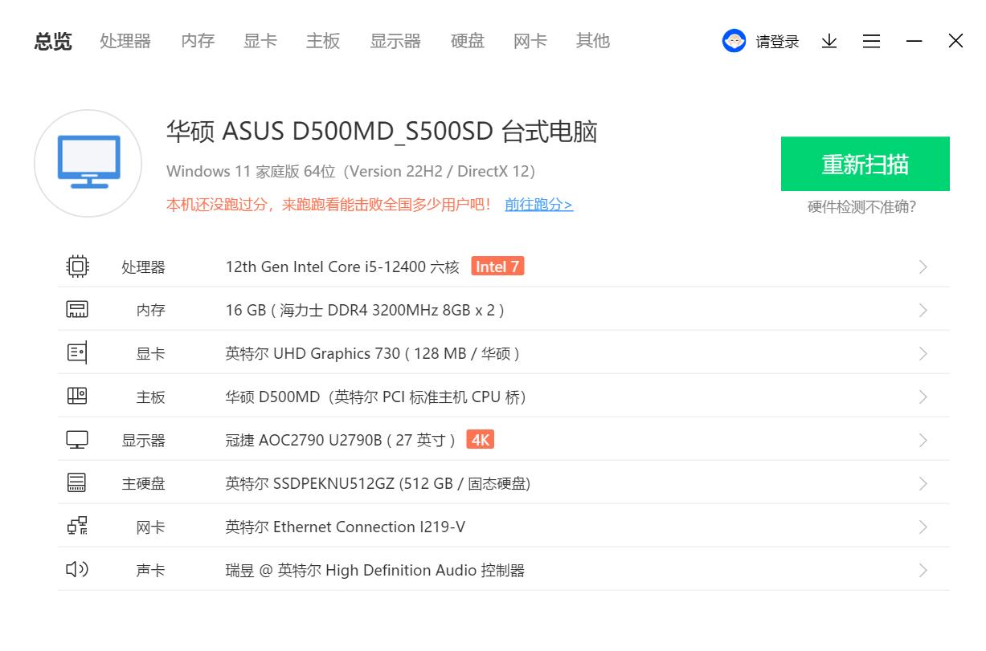Image resolution: width=986 pixels, height=651 pixels.
Task: Expand memory details with its right chevron
Action: coord(923,309)
